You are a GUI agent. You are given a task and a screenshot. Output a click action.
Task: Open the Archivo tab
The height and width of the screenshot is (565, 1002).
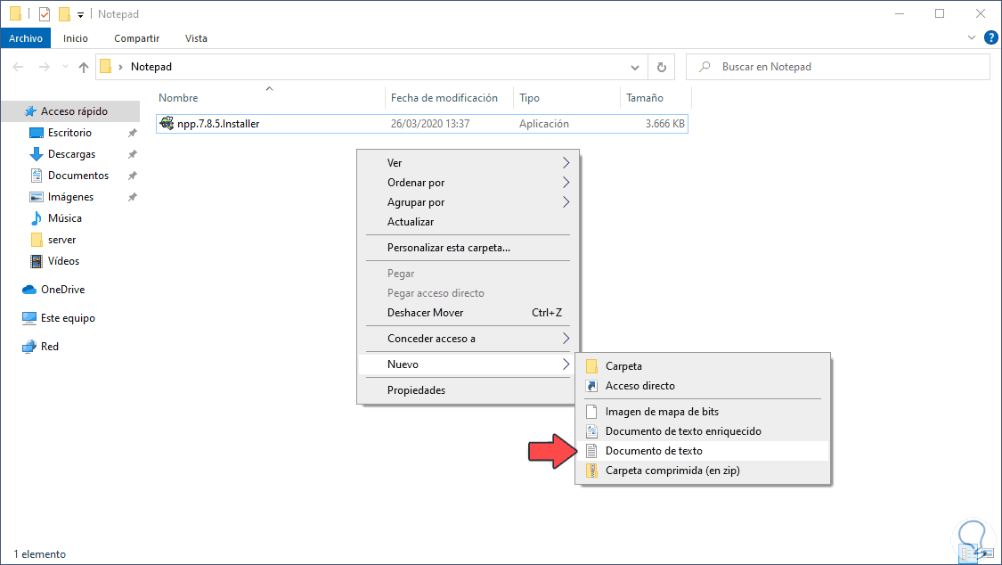26,38
